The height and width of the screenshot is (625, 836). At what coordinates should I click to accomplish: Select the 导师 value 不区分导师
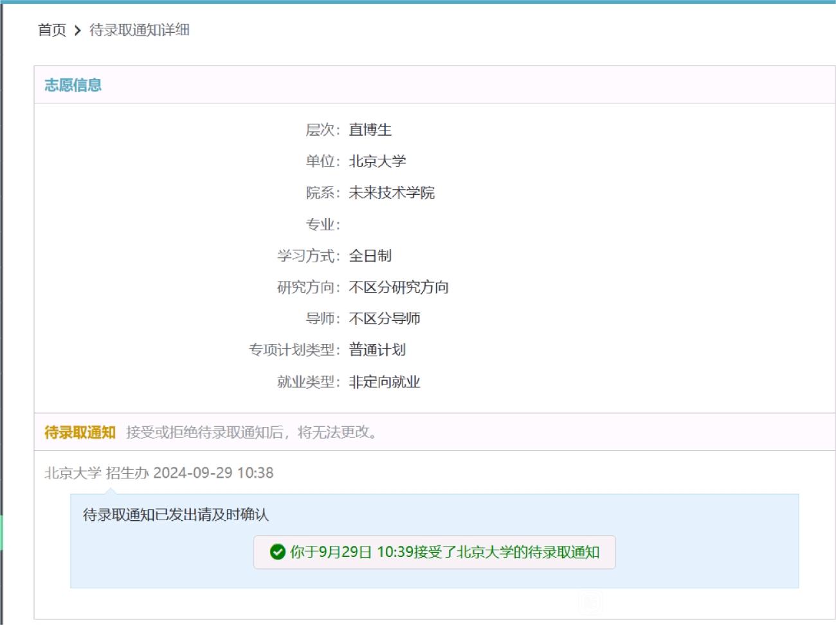click(x=385, y=319)
